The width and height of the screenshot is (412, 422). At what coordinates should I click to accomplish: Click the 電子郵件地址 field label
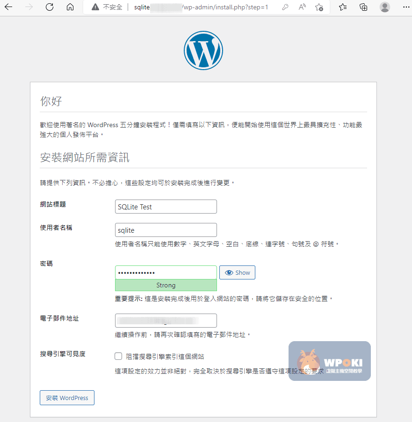click(59, 318)
